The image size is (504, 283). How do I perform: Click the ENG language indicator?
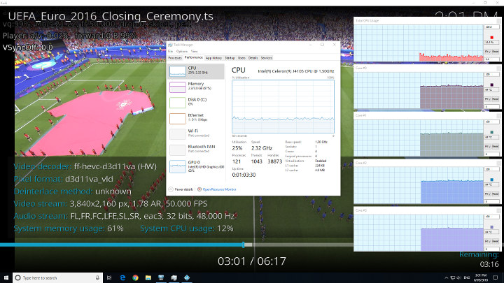467,278
